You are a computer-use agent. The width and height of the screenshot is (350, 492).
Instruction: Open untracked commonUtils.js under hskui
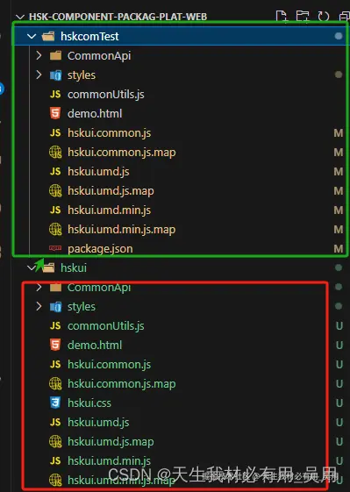point(106,326)
